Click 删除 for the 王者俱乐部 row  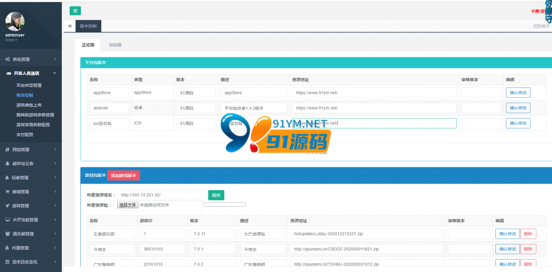click(x=528, y=234)
